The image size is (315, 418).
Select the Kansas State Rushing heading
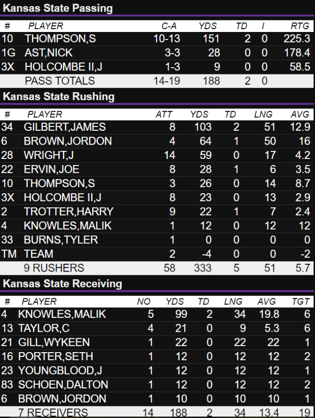pos(59,96)
